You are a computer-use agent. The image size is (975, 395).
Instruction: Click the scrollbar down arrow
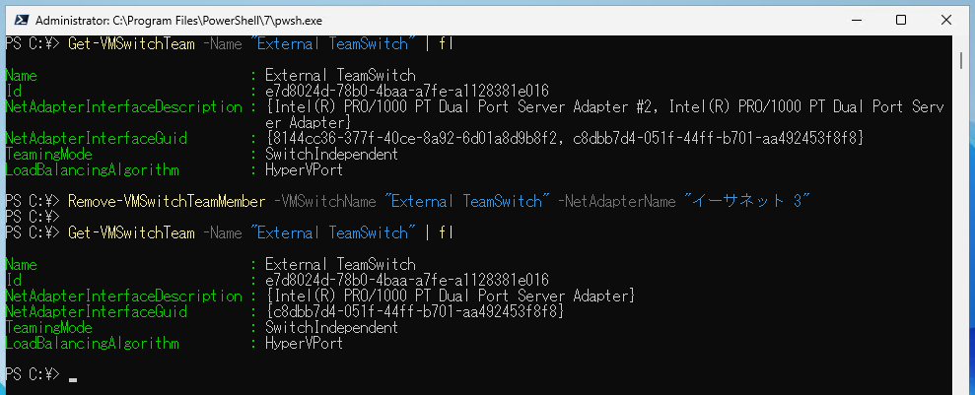(x=962, y=385)
